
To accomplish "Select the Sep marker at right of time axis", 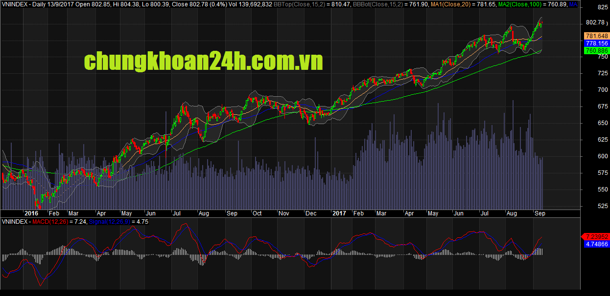I will [x=540, y=213].
